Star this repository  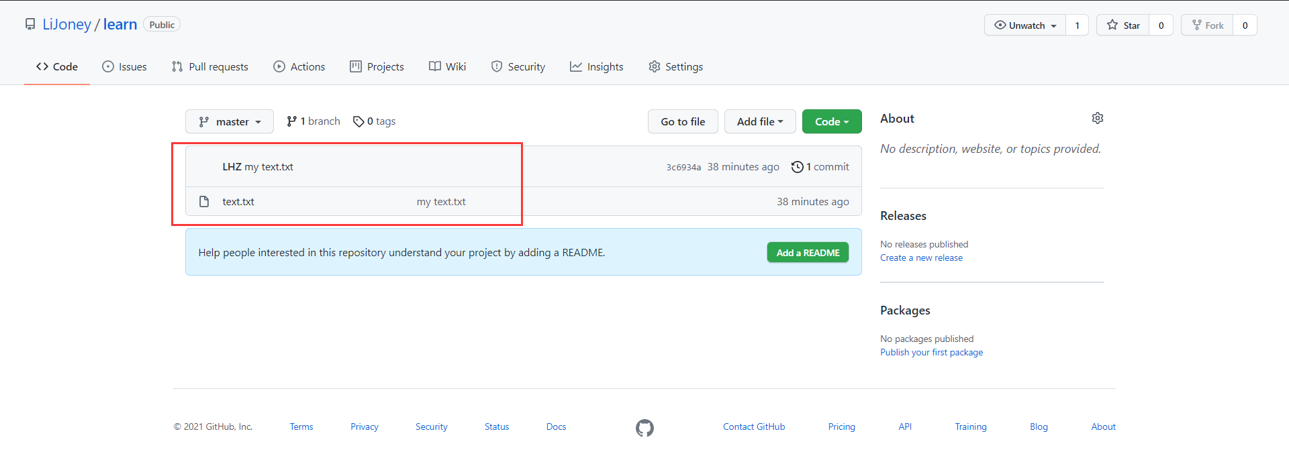pyautogui.click(x=1123, y=25)
